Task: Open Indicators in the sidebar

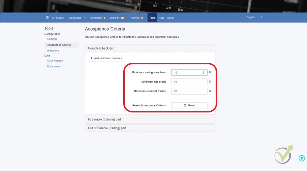Action: tap(53, 51)
